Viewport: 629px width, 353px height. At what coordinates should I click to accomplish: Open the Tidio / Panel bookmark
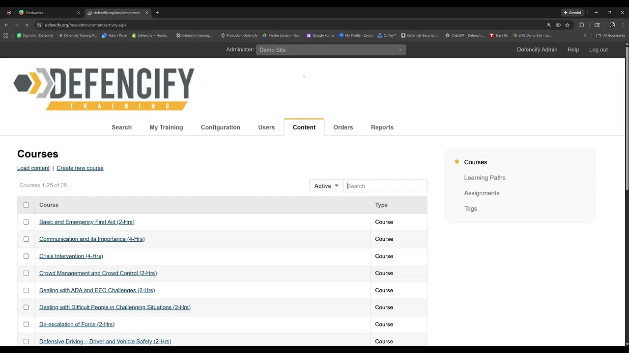tap(114, 35)
